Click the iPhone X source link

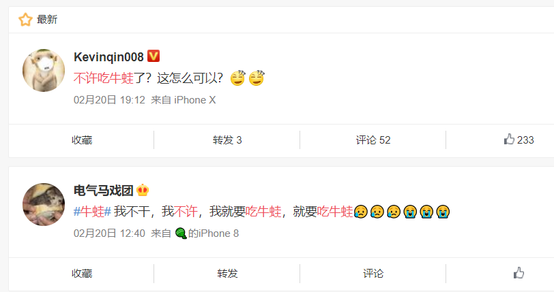point(195,100)
